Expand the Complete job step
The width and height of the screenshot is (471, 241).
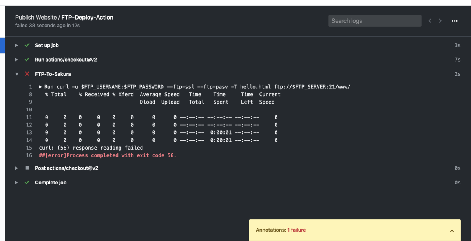[16, 183]
